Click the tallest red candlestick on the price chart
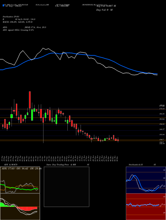This screenshot has height=220, width=166. pos(30,100)
